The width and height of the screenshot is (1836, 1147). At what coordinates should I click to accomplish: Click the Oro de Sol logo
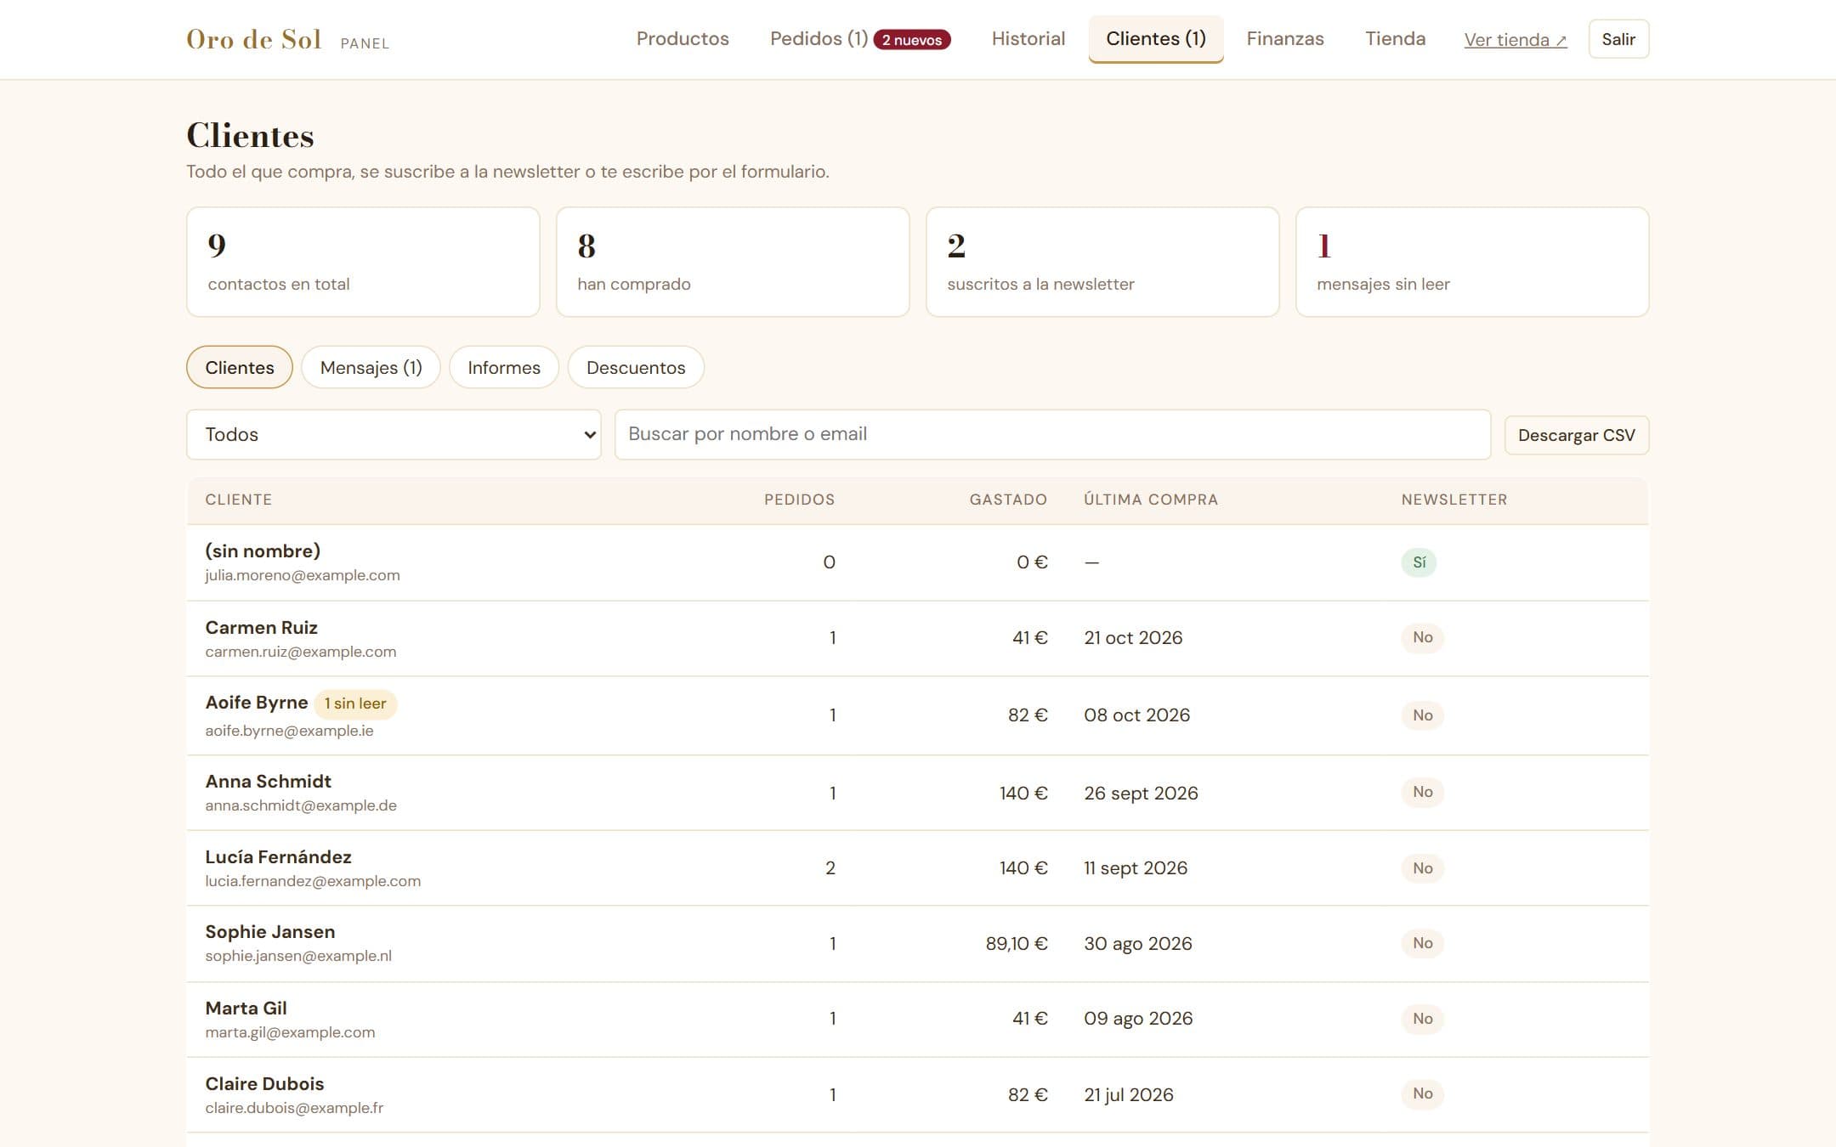253,40
